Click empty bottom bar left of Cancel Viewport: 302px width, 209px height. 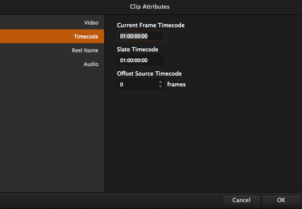[108, 200]
